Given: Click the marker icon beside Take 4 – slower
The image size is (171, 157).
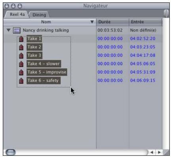Looking at the screenshot, I should point(21,64).
